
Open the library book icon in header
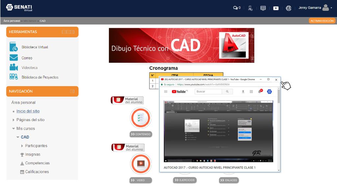263,8
